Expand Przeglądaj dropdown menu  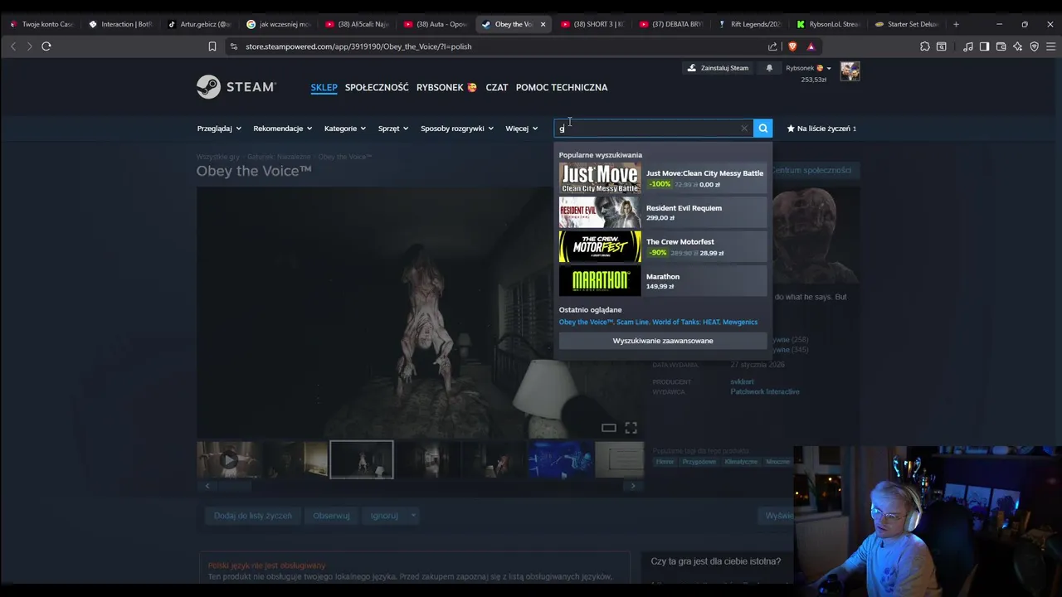pos(219,129)
